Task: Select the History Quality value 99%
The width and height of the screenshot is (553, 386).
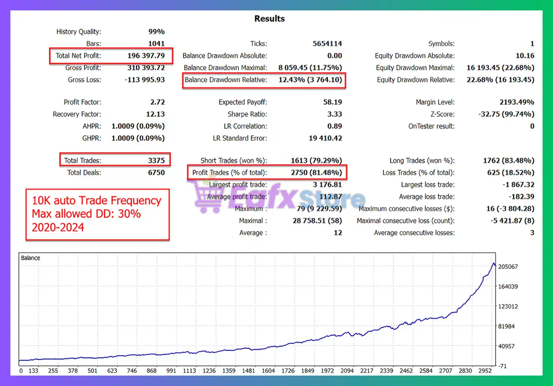Action: 156,31
